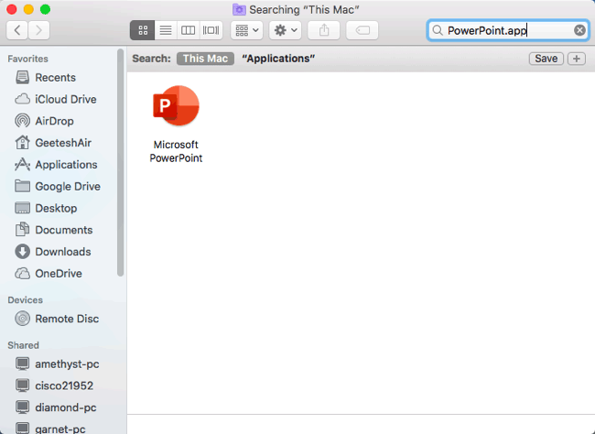
Task: Go back with the left arrow button
Action: (x=16, y=30)
